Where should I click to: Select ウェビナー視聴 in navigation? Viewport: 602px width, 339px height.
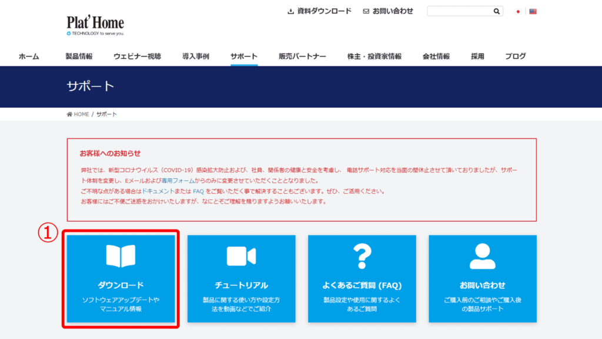click(x=137, y=56)
